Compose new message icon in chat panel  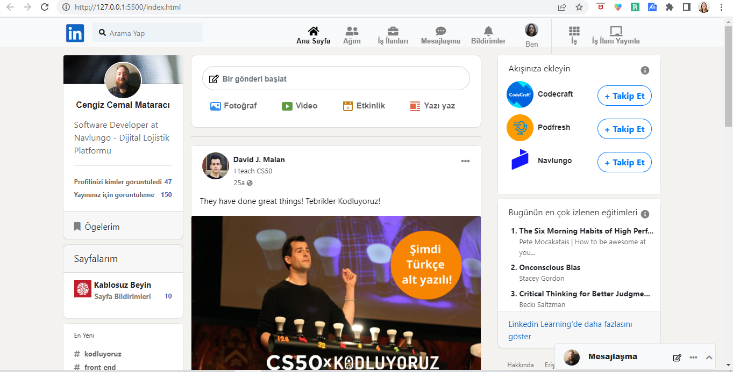click(x=677, y=358)
